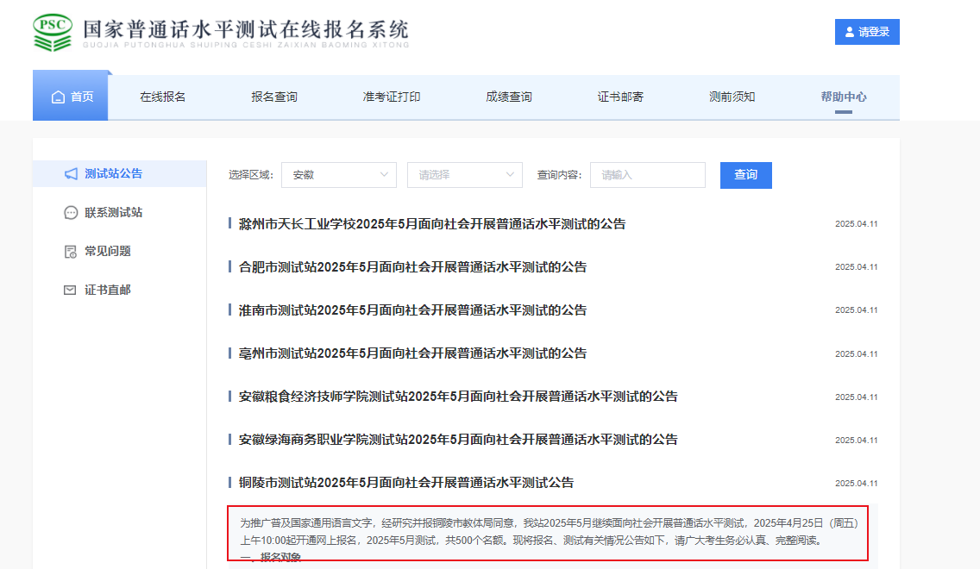This screenshot has height=569, width=980.
Task: Click the home icon in 首页 tab
Action: (x=58, y=97)
